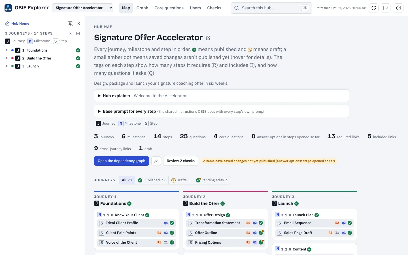
Task: Click the OBIE Explorer logo icon
Action: pyautogui.click(x=8, y=8)
